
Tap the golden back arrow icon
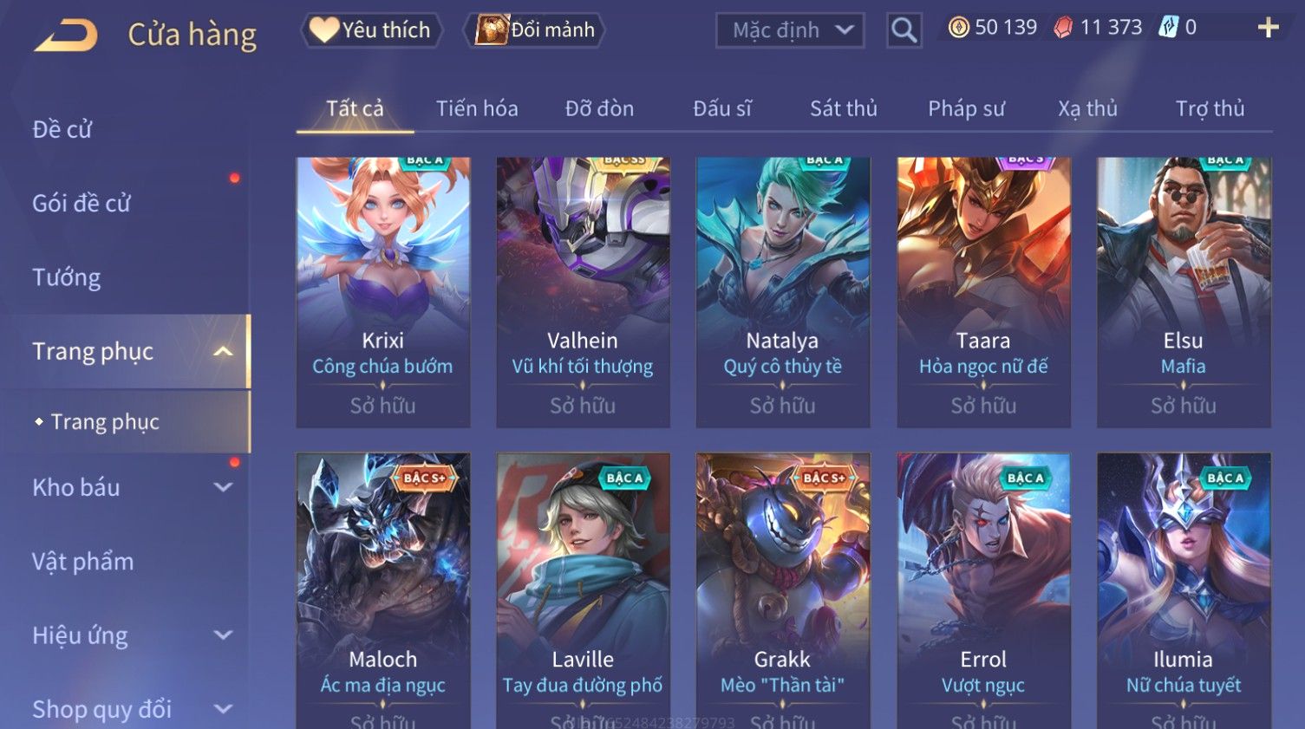pyautogui.click(x=66, y=35)
